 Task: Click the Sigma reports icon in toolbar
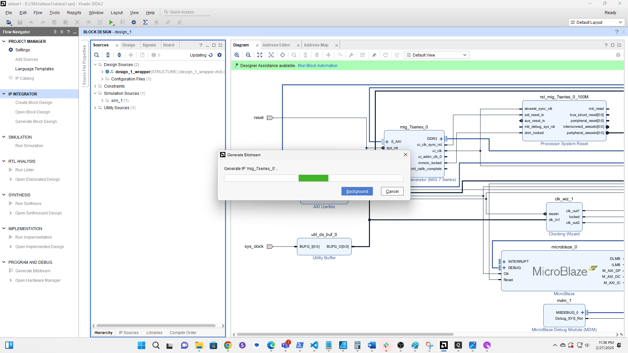point(145,22)
